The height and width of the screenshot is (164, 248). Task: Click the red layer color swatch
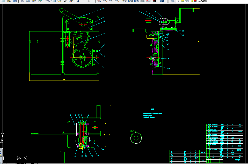click(195, 1)
